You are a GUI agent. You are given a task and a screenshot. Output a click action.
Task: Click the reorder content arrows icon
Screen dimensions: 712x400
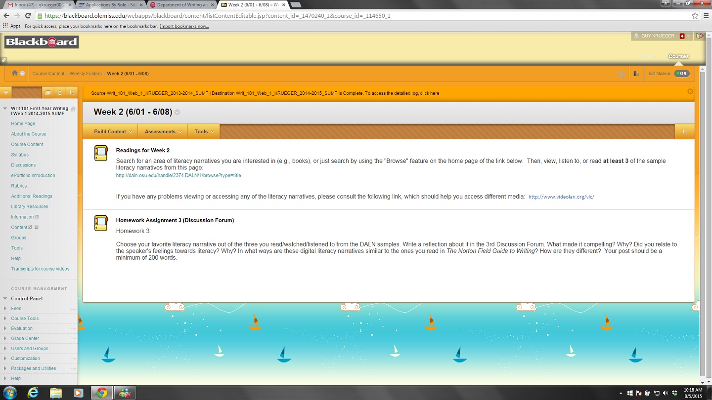(x=684, y=132)
